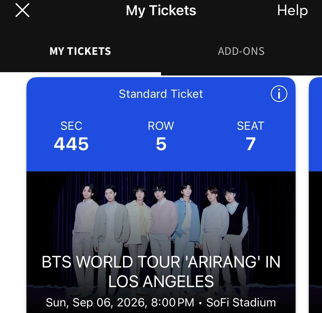Image resolution: width=322 pixels, height=313 pixels.
Task: Open the Help link
Action: pos(292,11)
